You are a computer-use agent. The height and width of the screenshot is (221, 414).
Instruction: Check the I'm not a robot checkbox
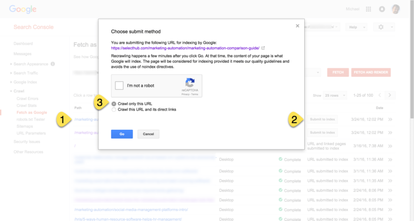pos(119,85)
